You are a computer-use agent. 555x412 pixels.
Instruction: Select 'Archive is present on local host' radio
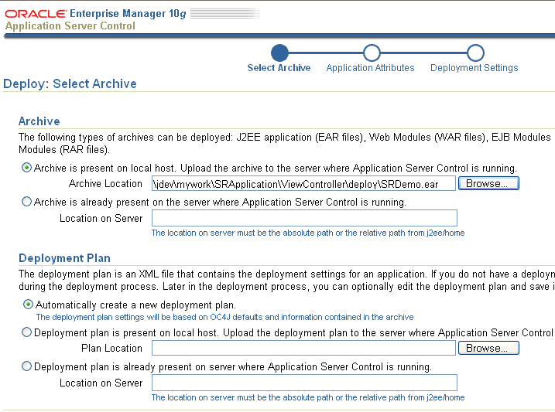26,168
